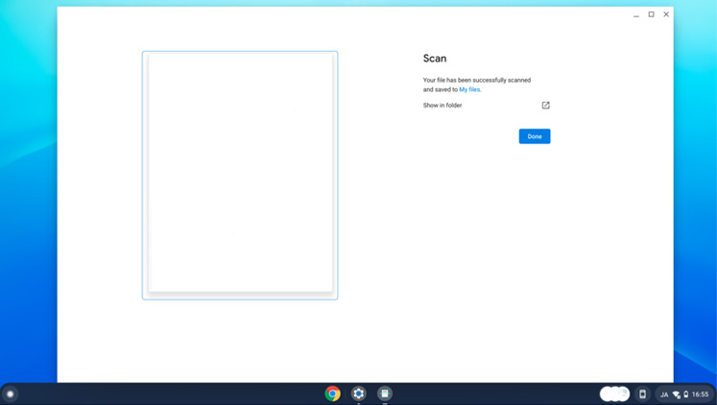The image size is (717, 405).
Task: Open the Phone Hub icon
Action: [x=642, y=393]
